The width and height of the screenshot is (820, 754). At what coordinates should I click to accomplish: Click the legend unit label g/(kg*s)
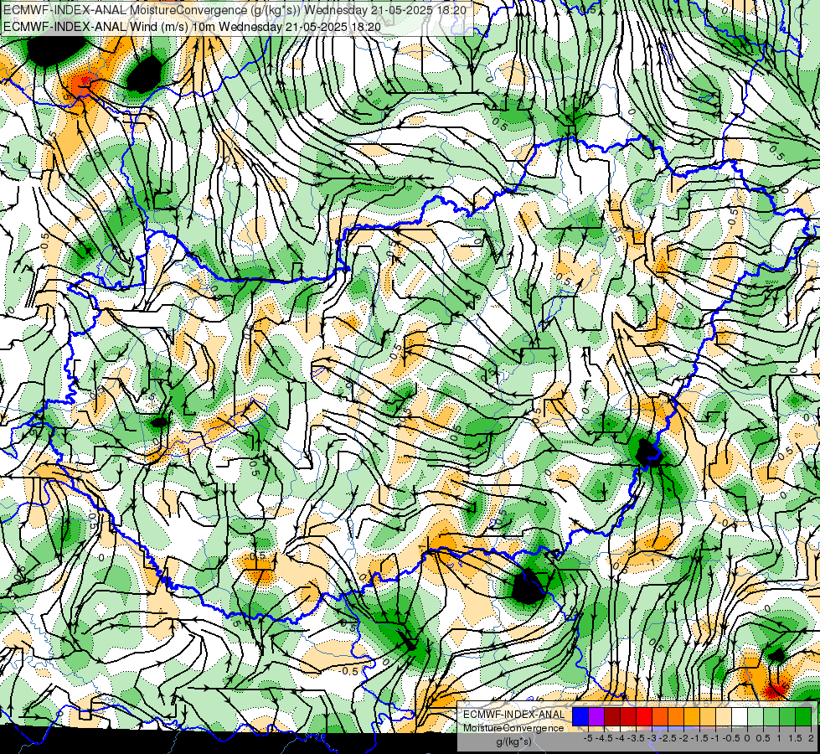[514, 742]
